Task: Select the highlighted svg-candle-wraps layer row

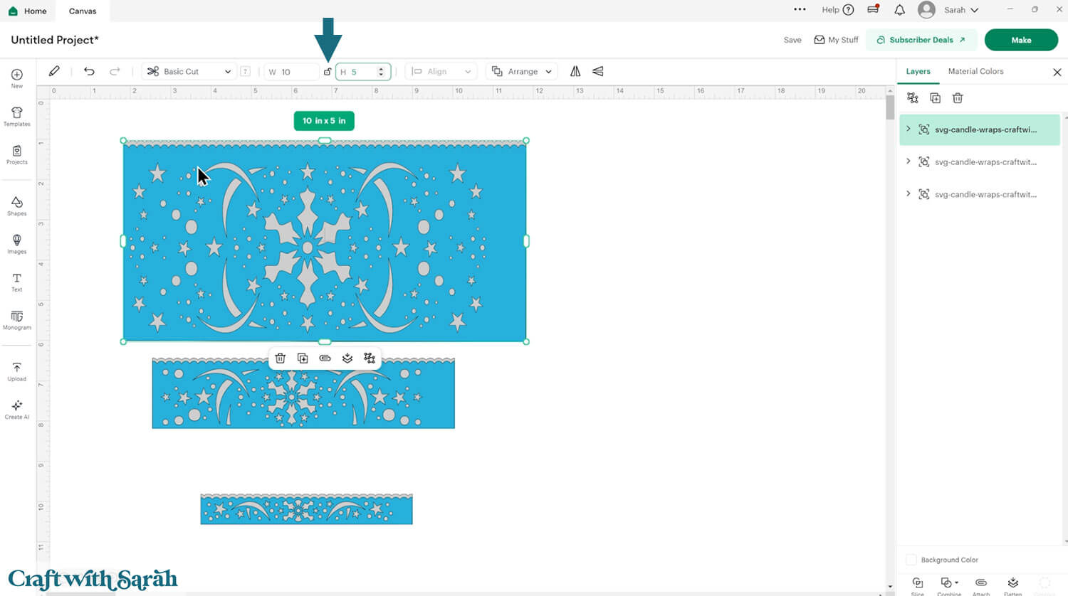Action: tap(980, 129)
